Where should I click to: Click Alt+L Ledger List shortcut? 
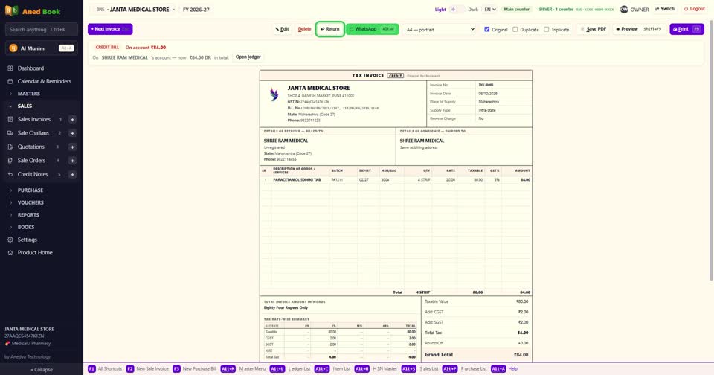290,368
